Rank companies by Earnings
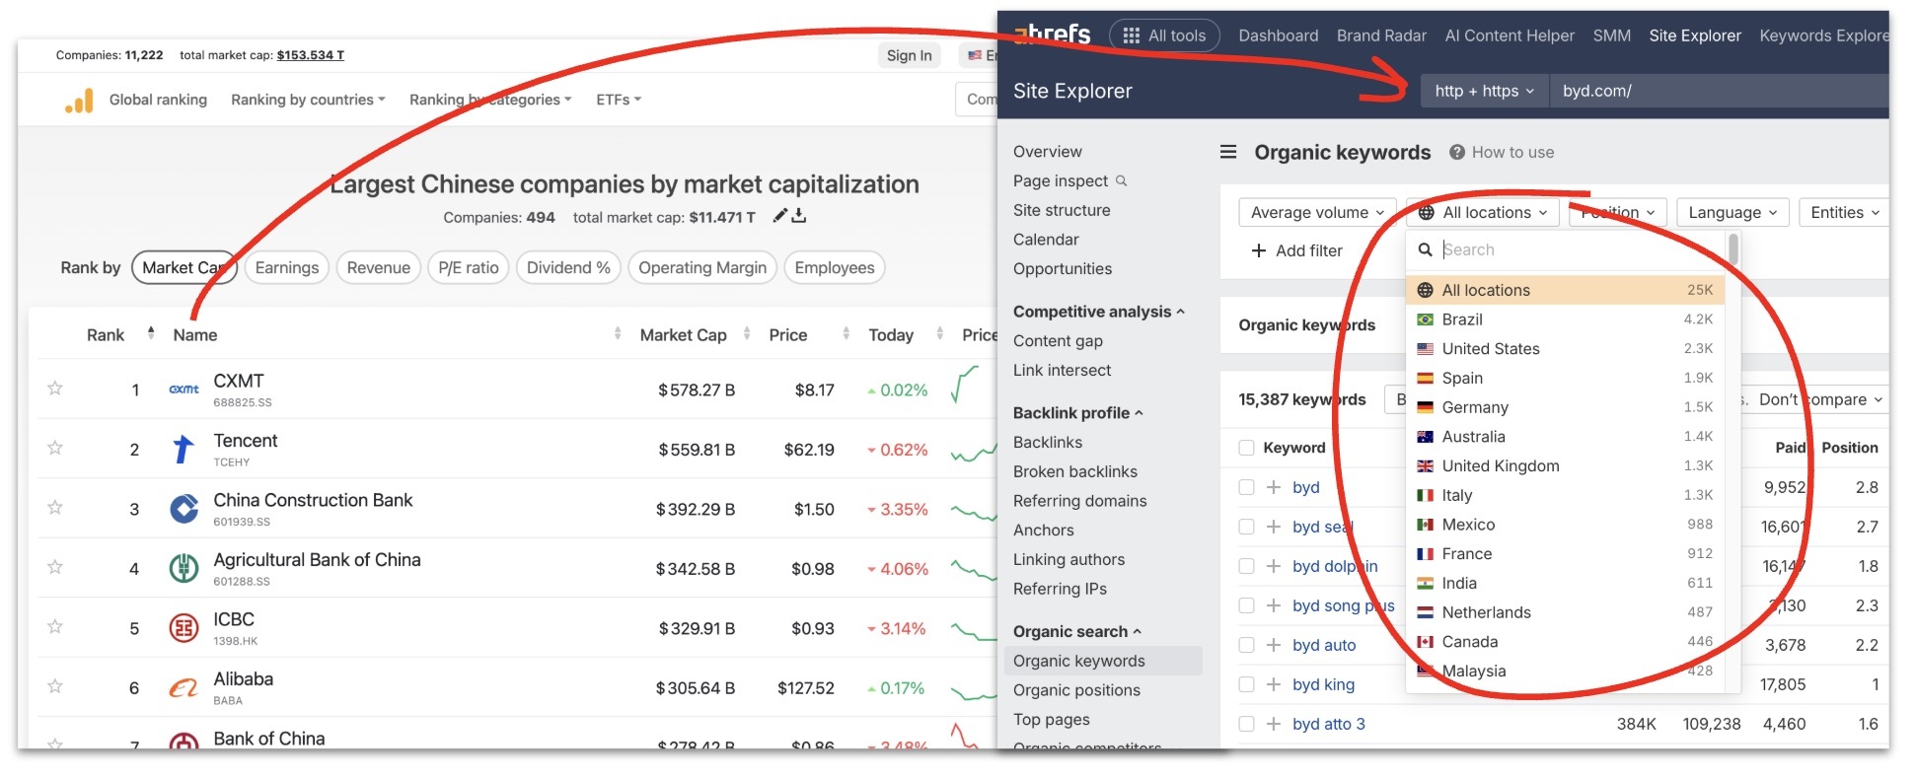The width and height of the screenshot is (1916, 779). tap(287, 267)
